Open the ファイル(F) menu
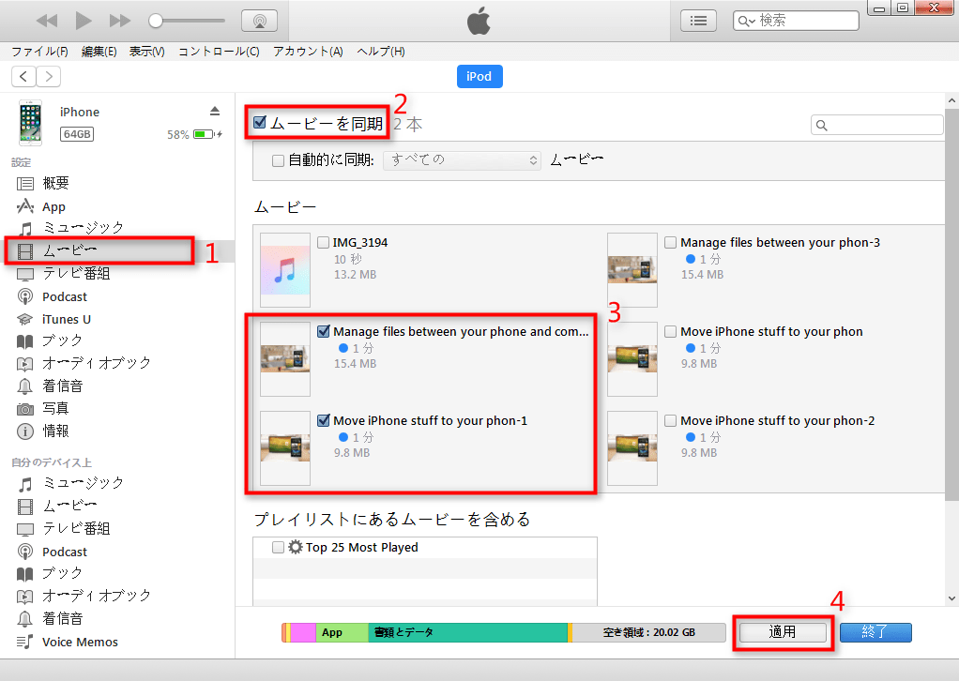The width and height of the screenshot is (959, 681). click(39, 52)
